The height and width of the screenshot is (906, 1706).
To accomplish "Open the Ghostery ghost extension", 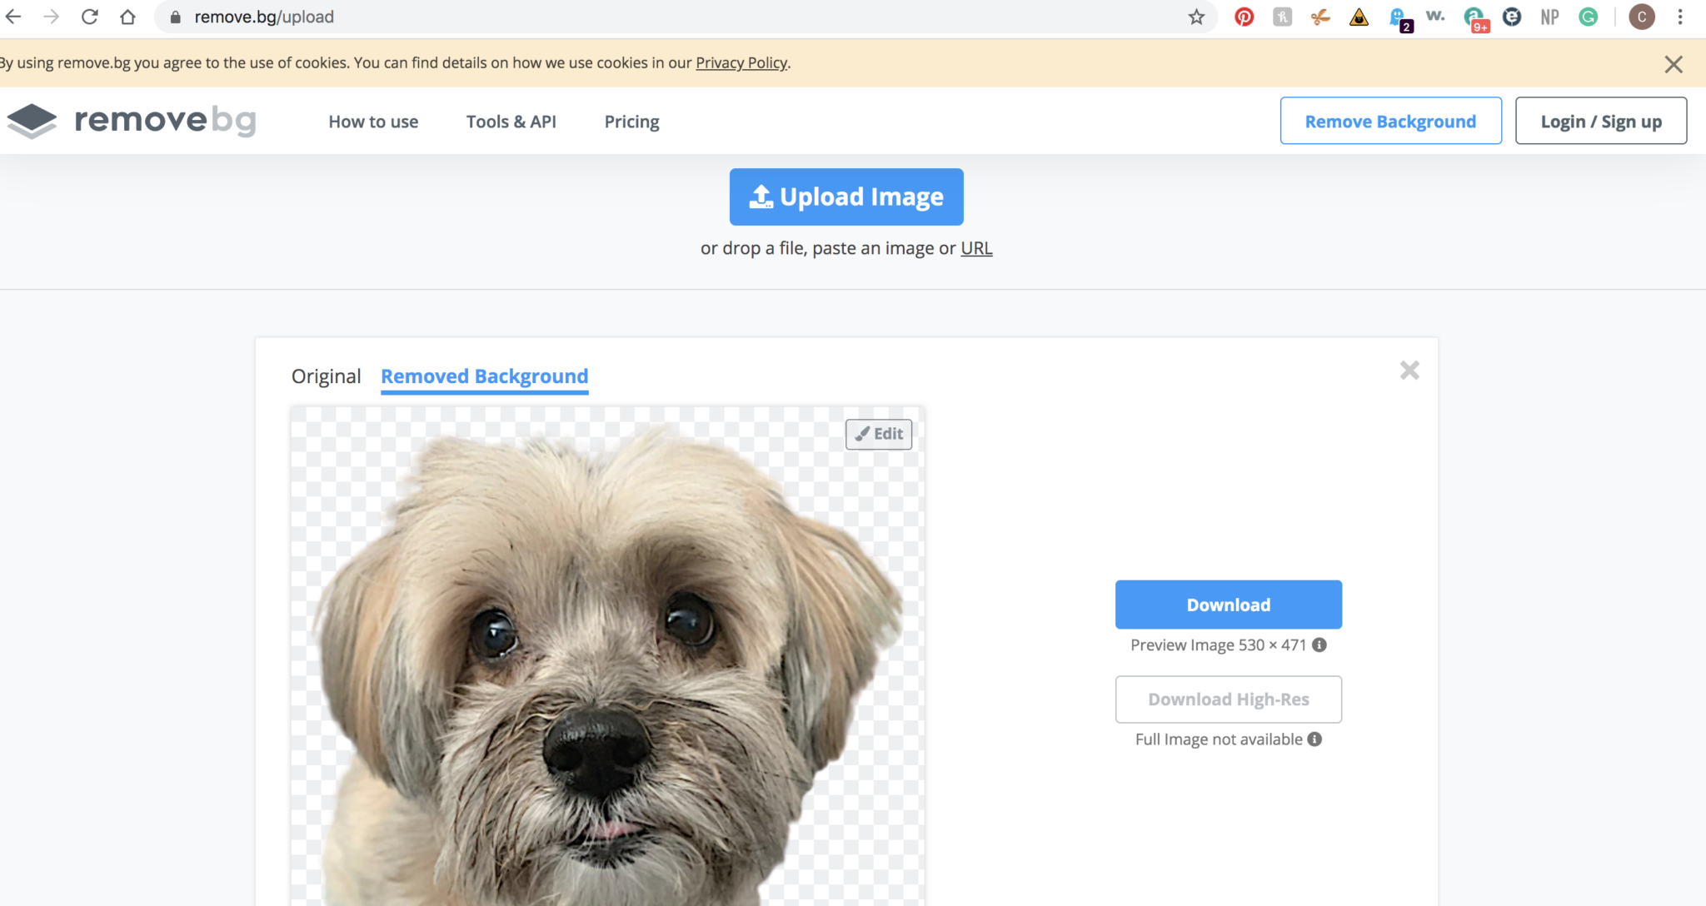I will click(x=1399, y=17).
